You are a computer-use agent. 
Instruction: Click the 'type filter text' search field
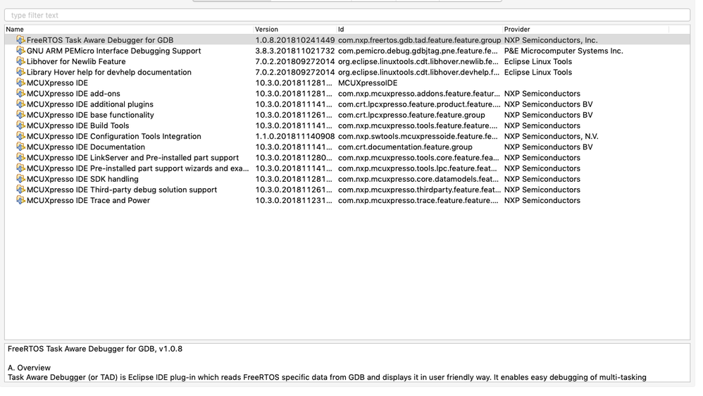click(347, 16)
